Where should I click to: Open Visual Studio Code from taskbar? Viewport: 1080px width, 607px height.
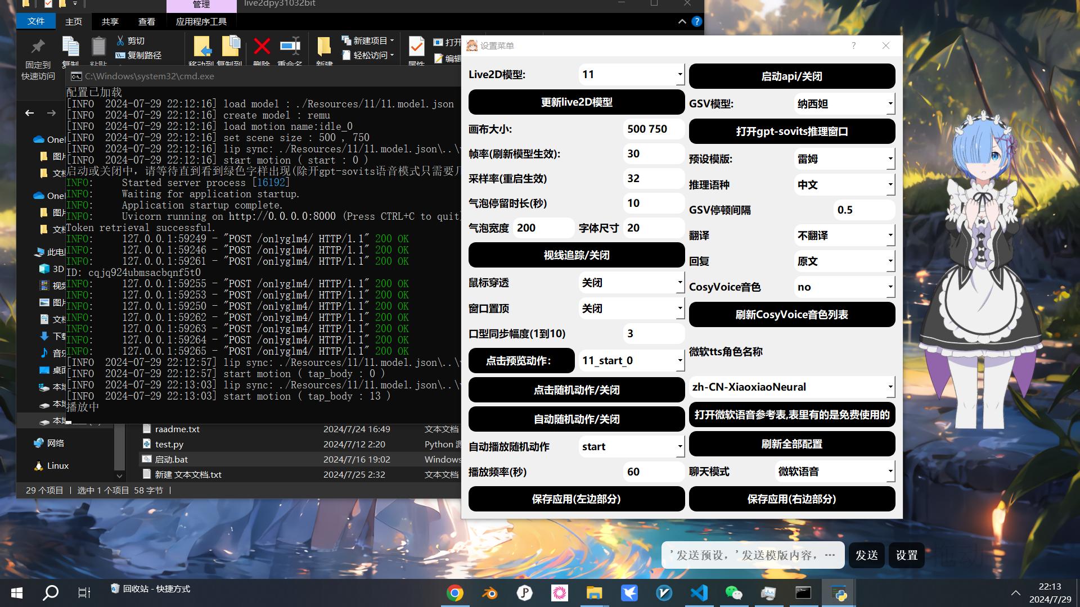click(x=699, y=593)
